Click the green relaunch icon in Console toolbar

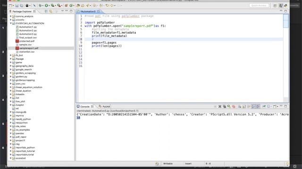[x=229, y=107]
